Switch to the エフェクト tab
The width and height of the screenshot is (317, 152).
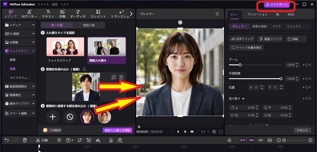click(294, 27)
